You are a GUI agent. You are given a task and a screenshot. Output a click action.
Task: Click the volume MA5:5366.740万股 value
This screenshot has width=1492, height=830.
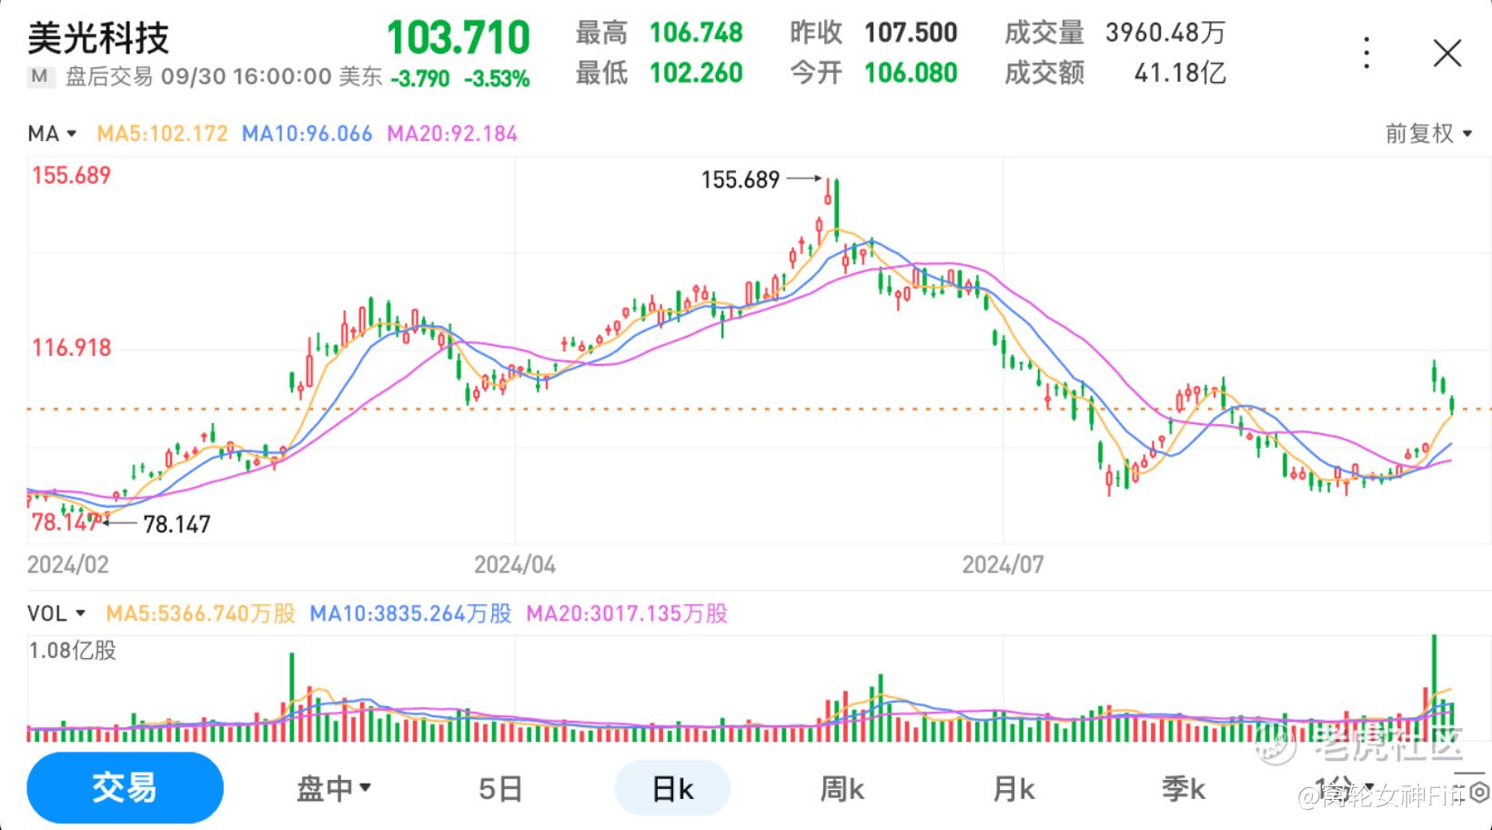tap(201, 613)
